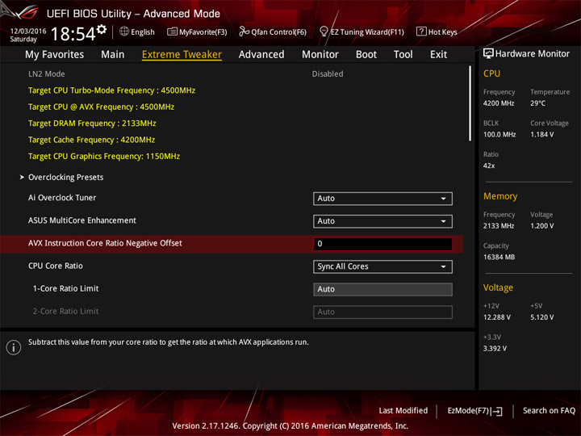
Task: Open My Favorites tab
Action: (55, 55)
